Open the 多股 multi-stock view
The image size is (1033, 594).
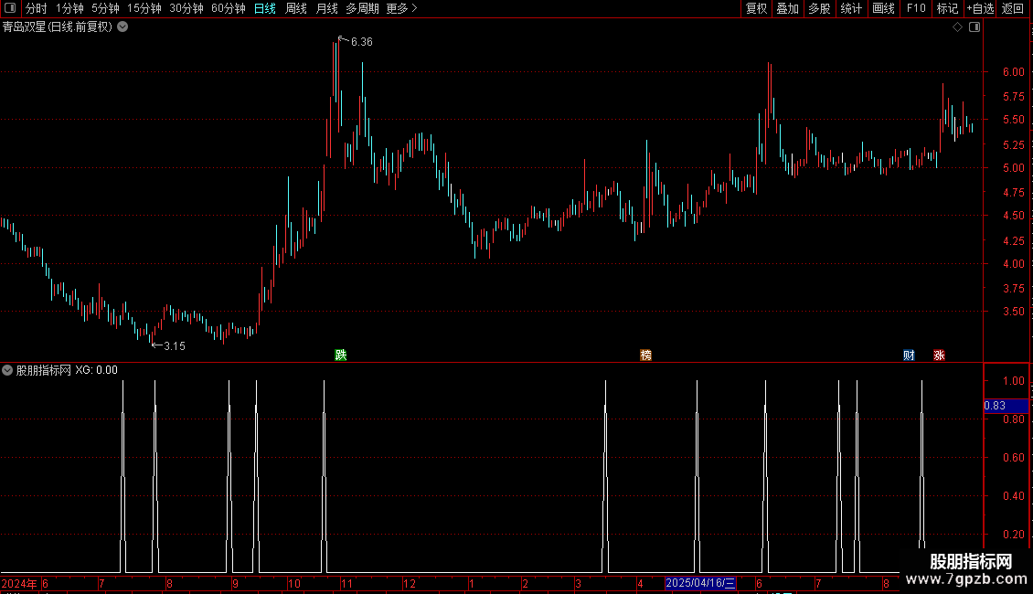click(819, 8)
